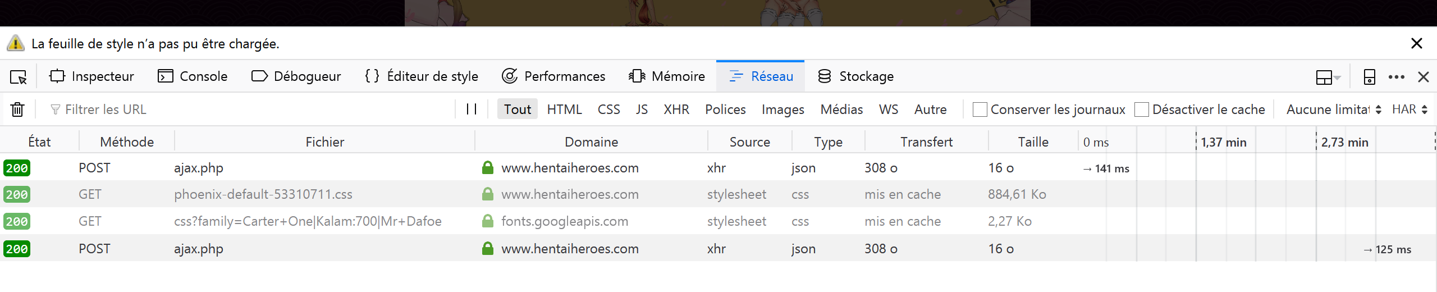Filter requests by Images
Screen dimensions: 1437x292
[782, 109]
